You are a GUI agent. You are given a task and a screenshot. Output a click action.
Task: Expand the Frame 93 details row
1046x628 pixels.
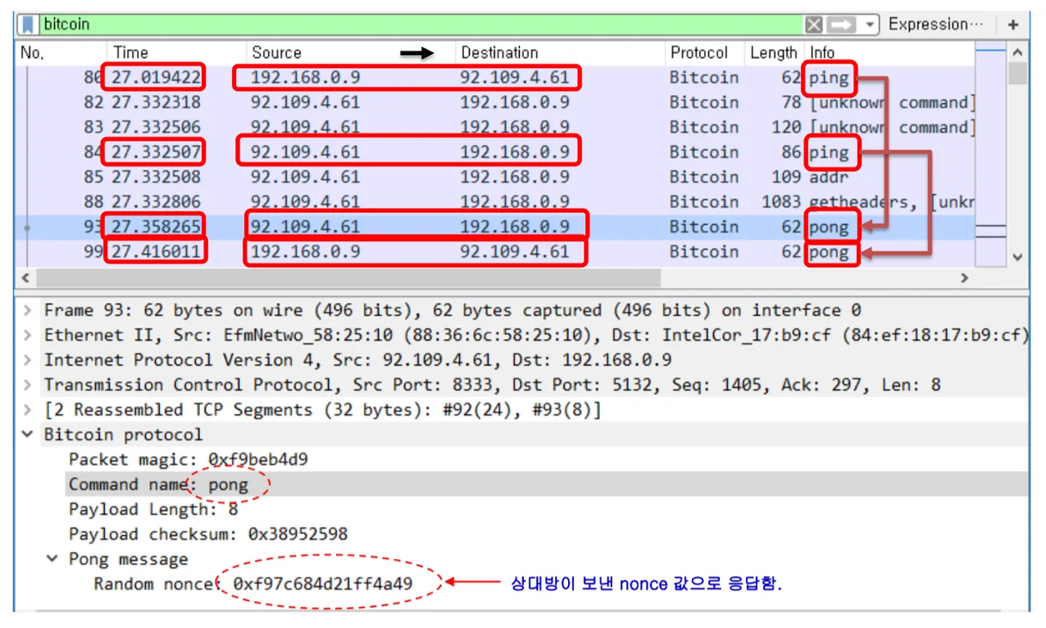pos(29,311)
